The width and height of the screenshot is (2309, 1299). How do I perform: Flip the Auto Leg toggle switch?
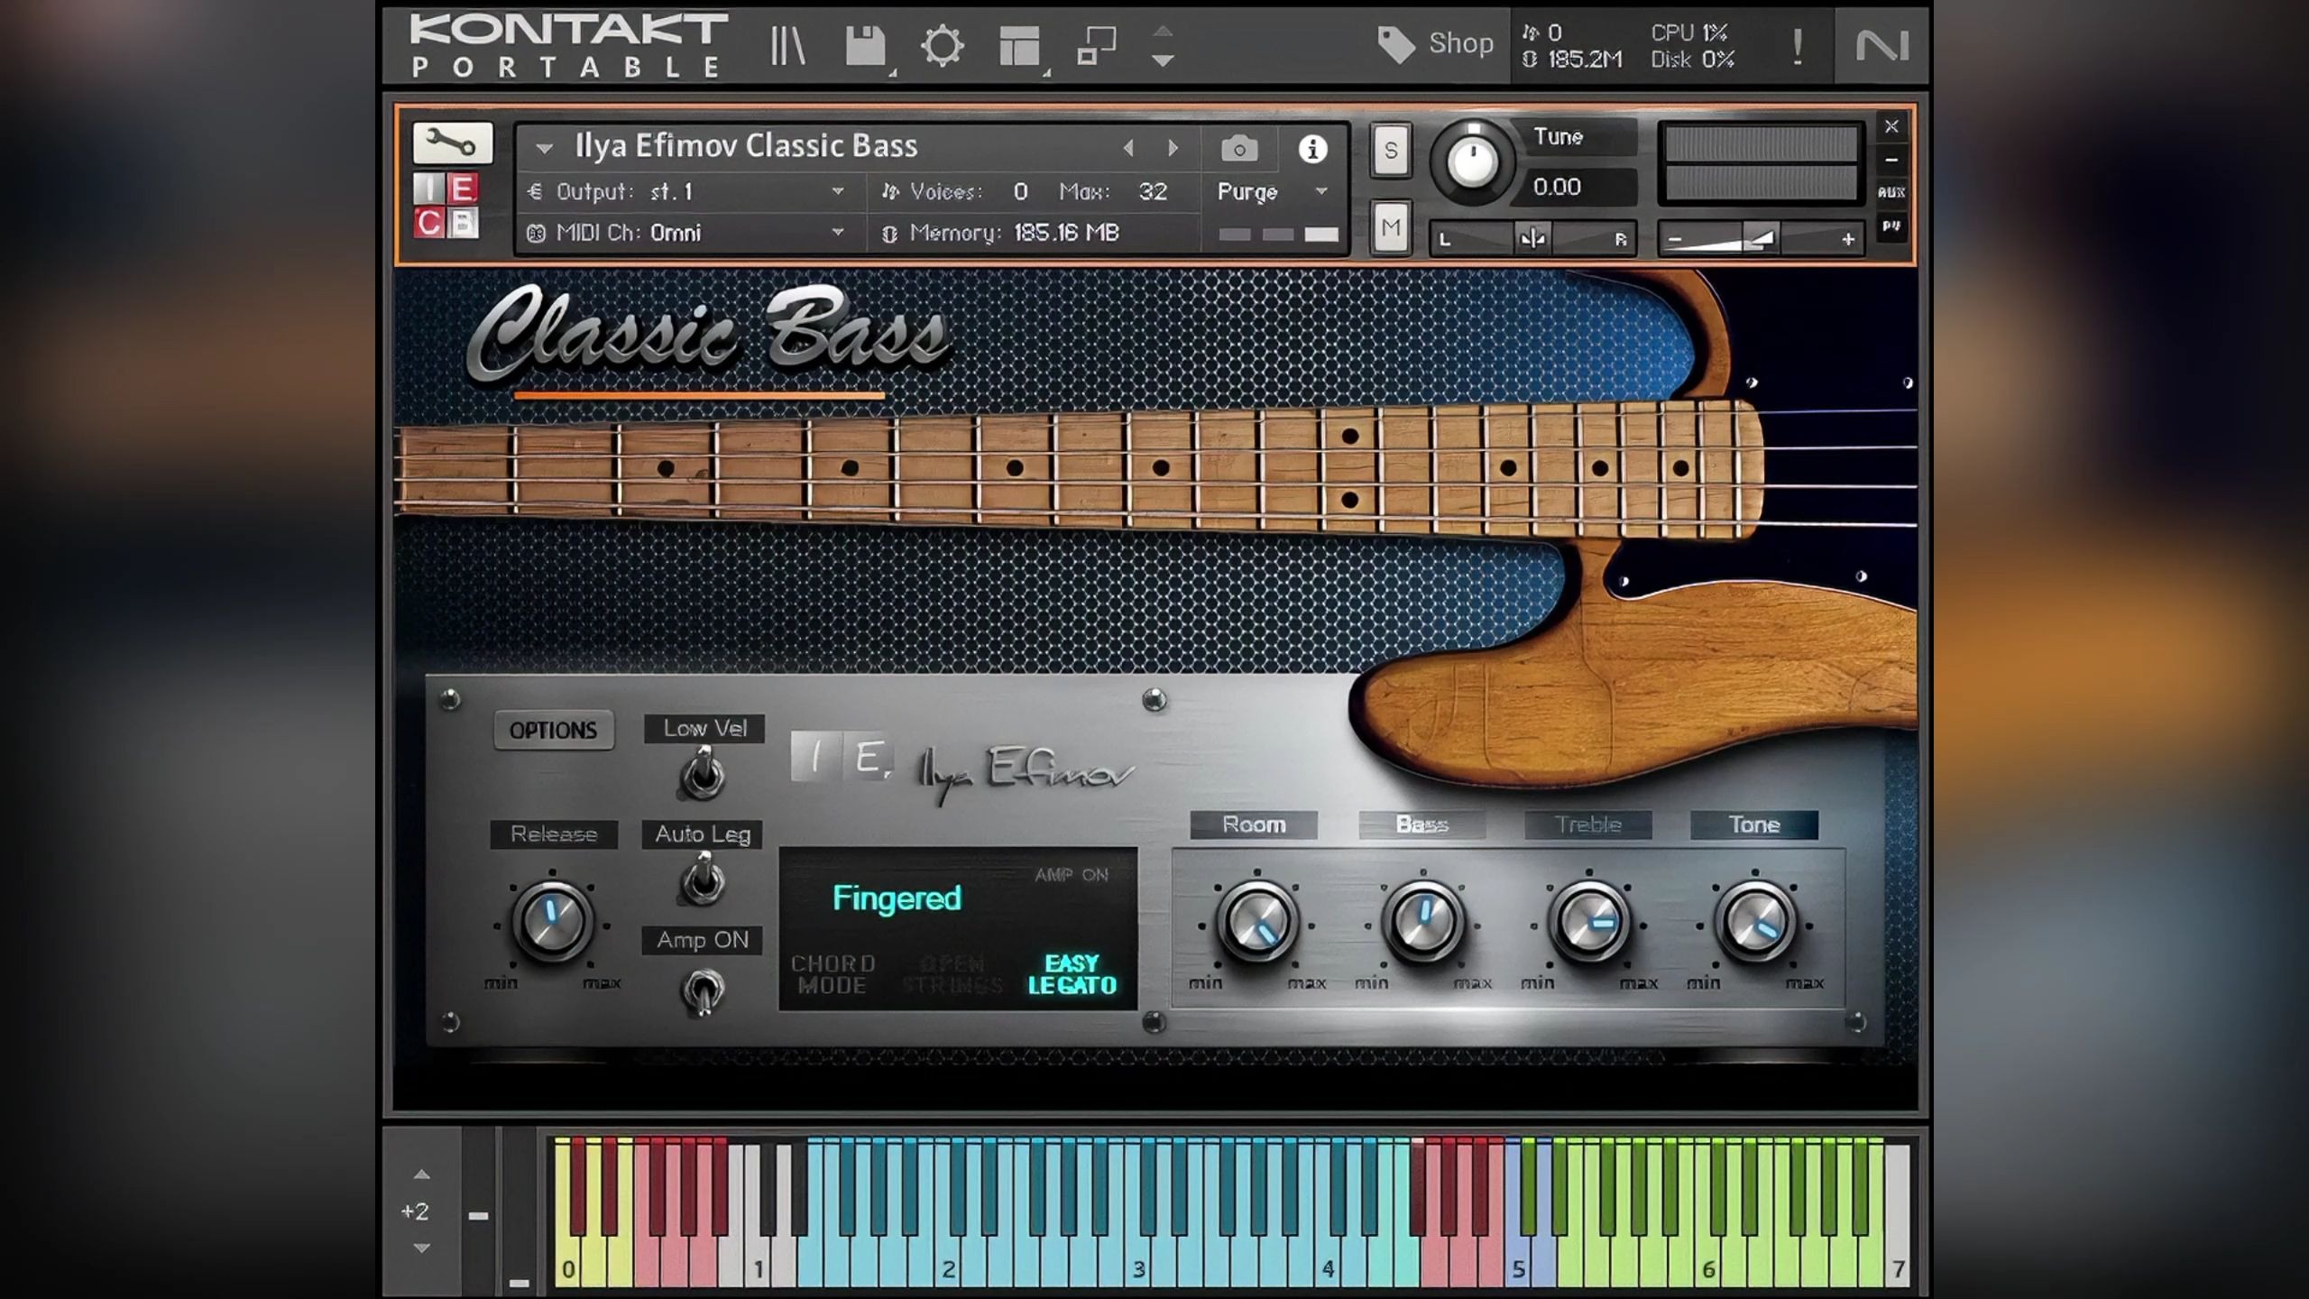point(703,880)
